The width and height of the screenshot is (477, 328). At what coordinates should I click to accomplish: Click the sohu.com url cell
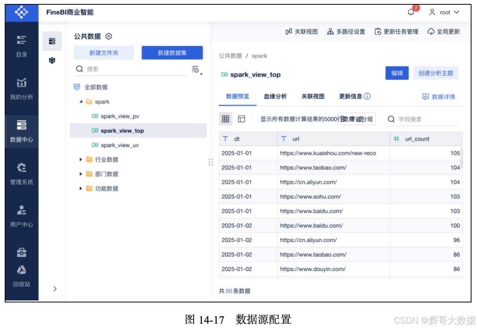(334, 197)
